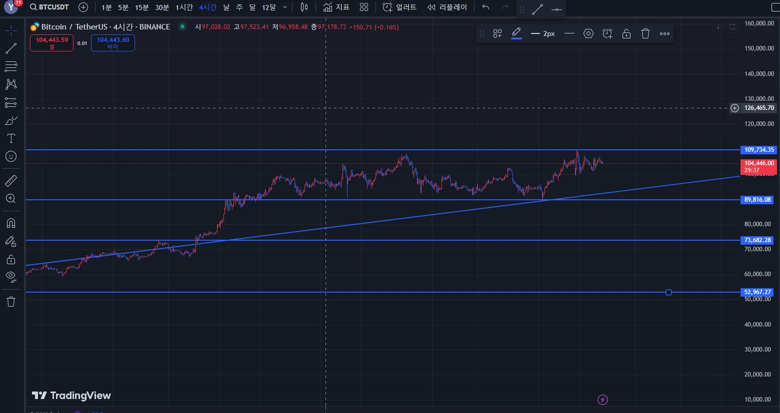Switch to the 15분 timeframe
780x413 pixels.
142,7
